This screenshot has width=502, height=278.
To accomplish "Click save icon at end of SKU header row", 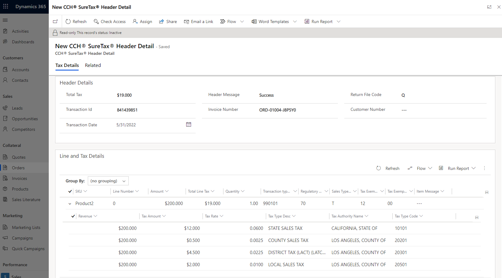I will (487, 192).
